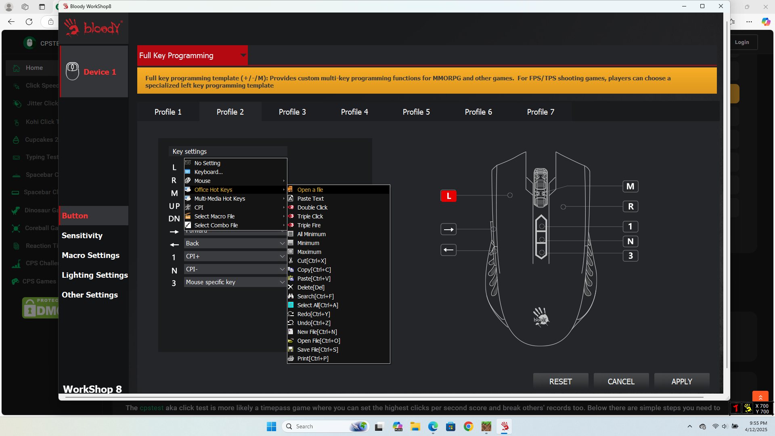Go back in the browser window
This screenshot has width=775, height=436.
[11, 22]
